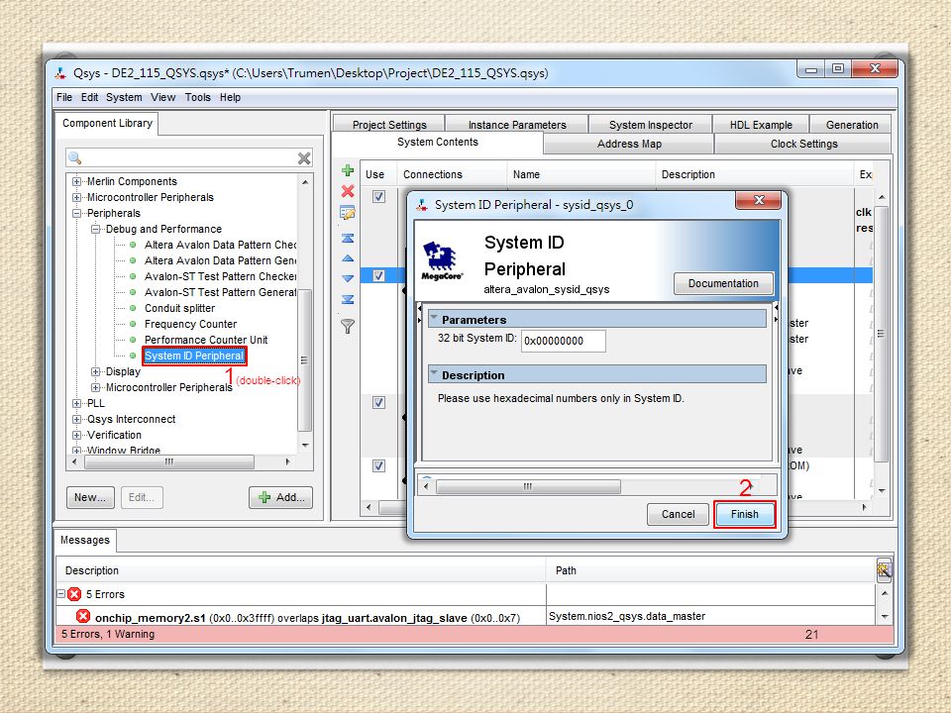This screenshot has width=951, height=713.
Task: Expand the Display tree node
Action: [95, 371]
